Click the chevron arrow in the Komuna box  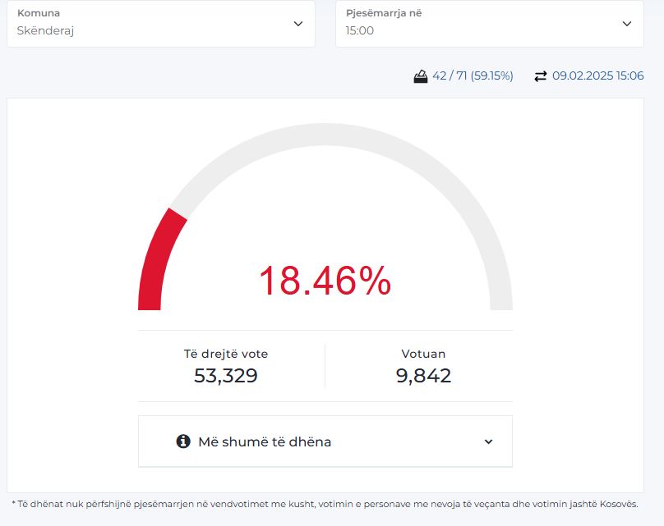298,24
